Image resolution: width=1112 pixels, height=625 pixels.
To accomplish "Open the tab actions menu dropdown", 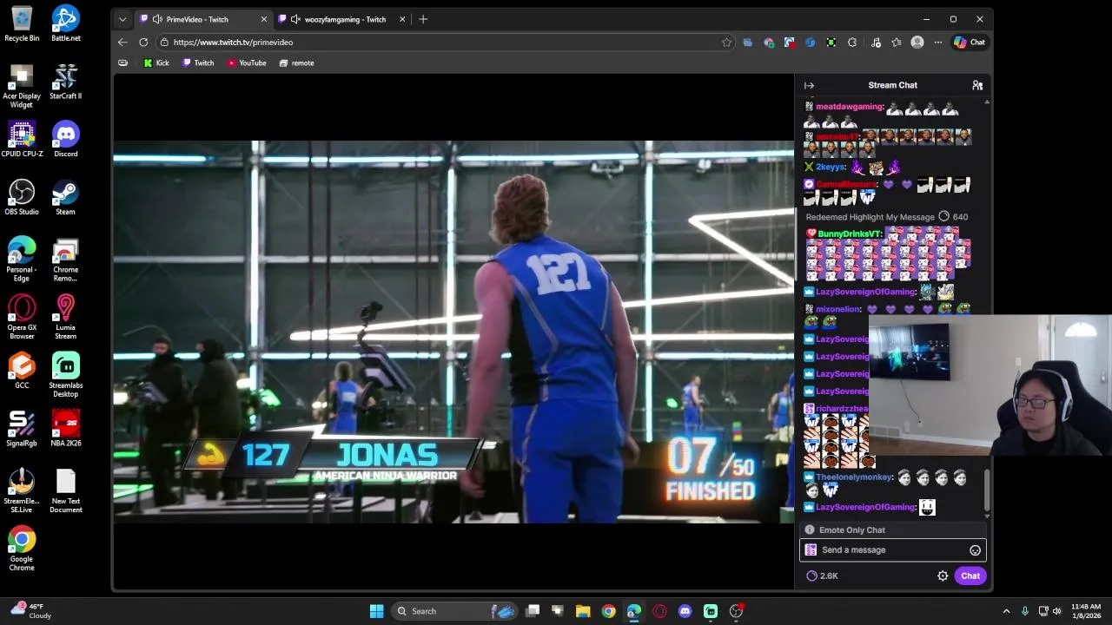I will click(122, 19).
